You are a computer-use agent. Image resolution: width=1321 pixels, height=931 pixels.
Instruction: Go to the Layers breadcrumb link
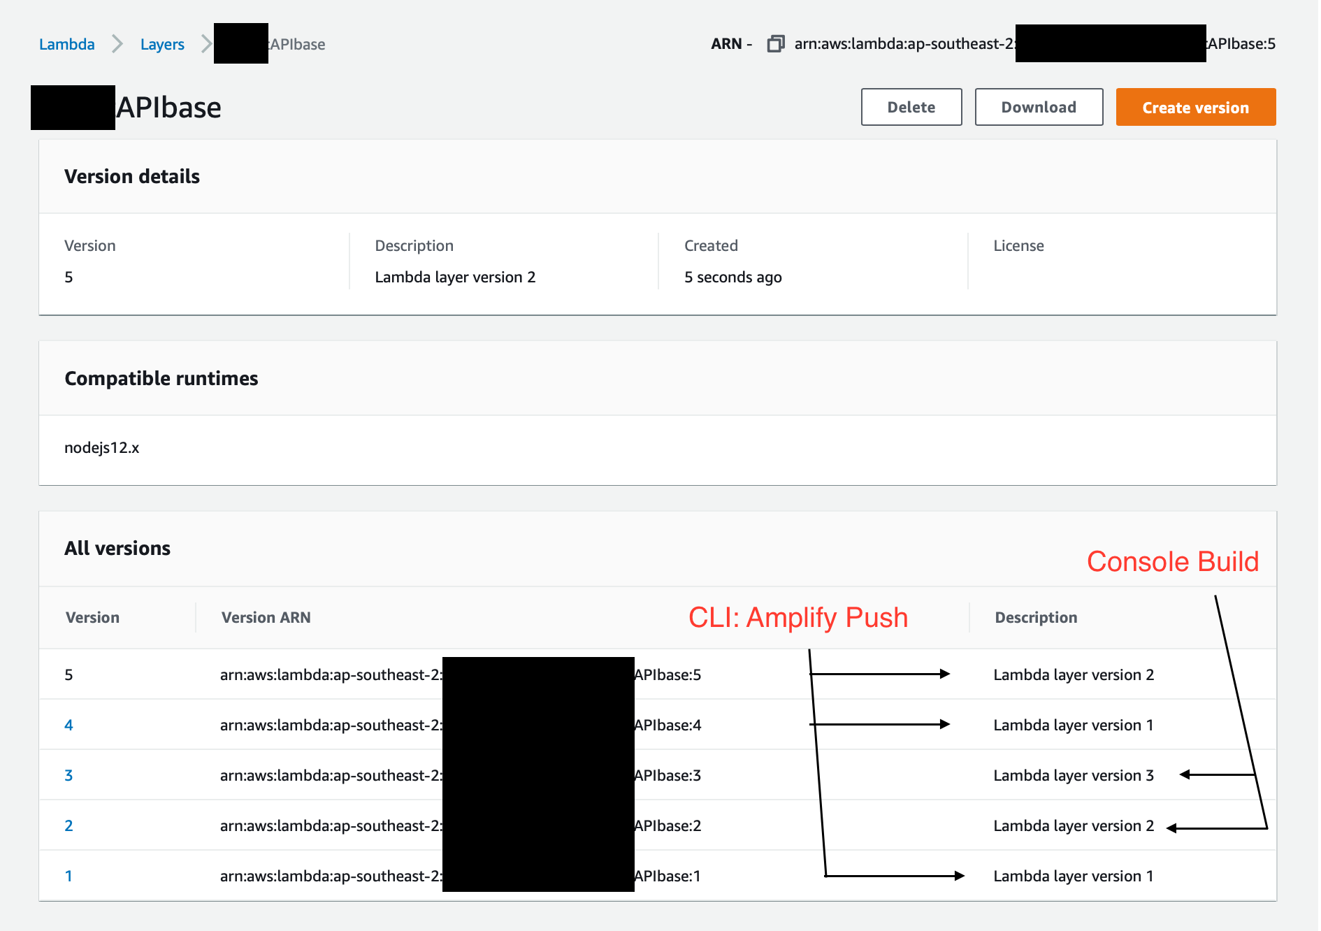coord(162,44)
